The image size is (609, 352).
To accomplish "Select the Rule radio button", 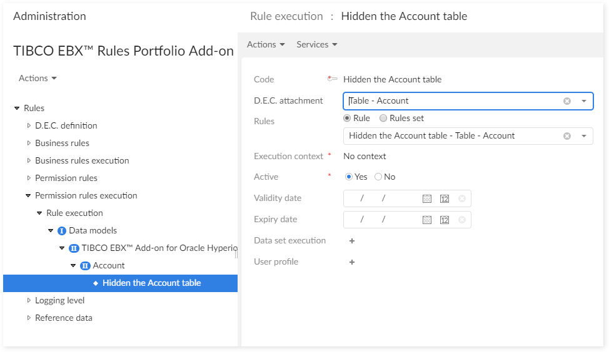I will (347, 118).
